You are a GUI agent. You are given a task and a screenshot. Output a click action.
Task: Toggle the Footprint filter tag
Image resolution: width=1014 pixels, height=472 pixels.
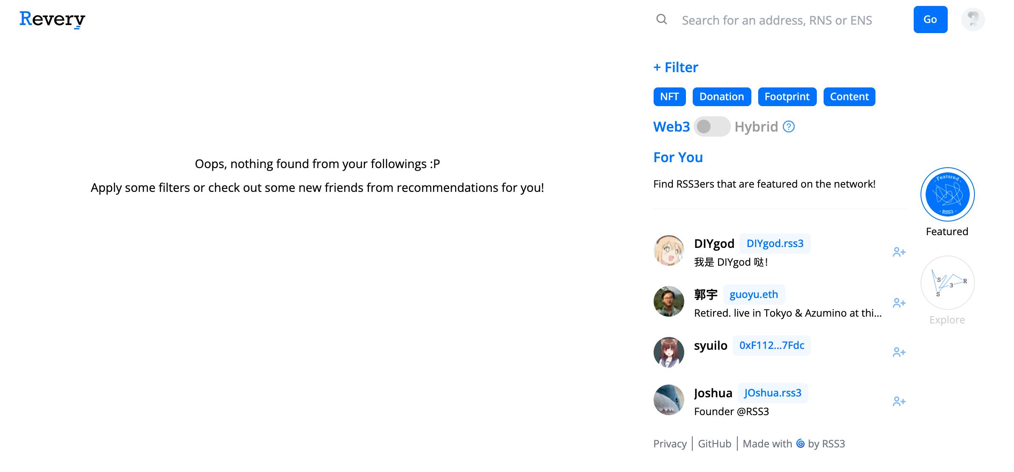tap(787, 97)
